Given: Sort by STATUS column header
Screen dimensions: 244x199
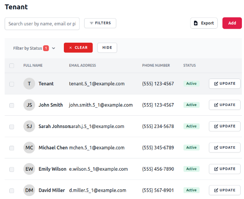Looking at the screenshot, I should point(189,65).
